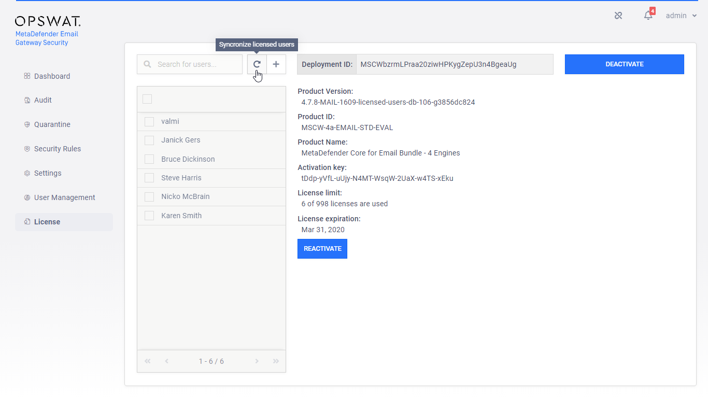Click the Deployment ID value field
Screen dimensions: 708x398
[x=455, y=64]
